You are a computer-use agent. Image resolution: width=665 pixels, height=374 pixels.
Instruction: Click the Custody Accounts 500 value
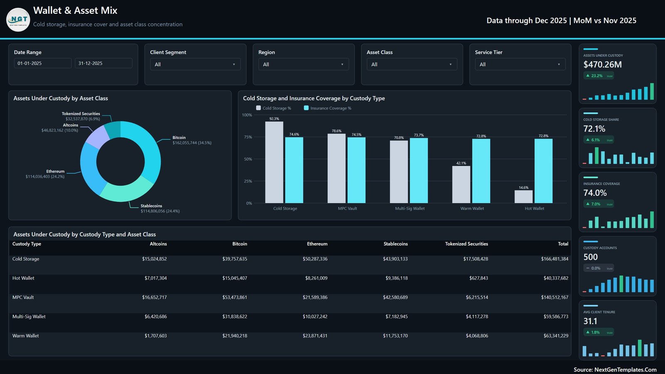(x=591, y=257)
